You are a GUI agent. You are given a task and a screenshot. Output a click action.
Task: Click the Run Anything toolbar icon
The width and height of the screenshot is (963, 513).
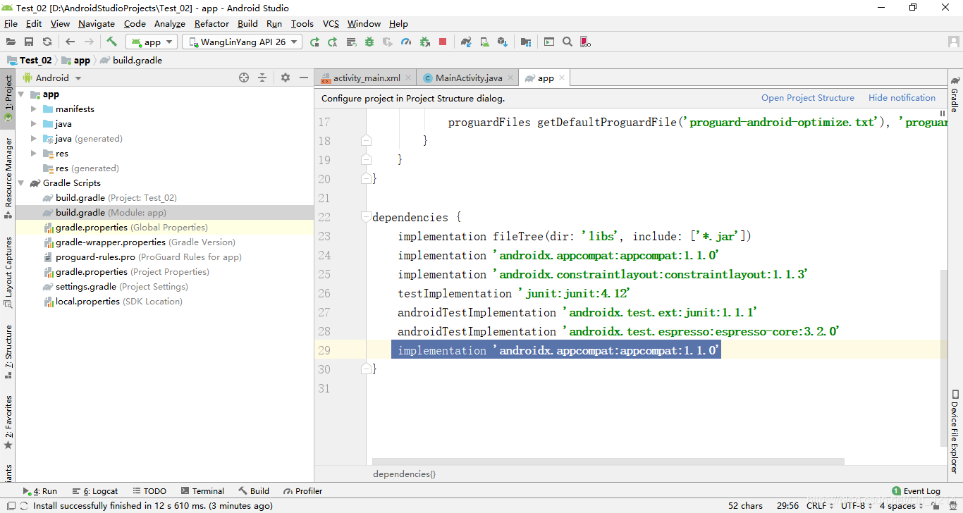coord(549,42)
